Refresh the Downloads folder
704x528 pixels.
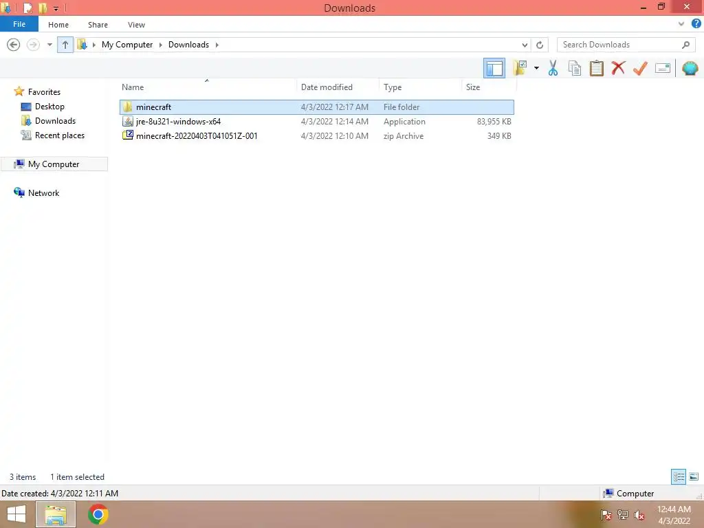[540, 45]
